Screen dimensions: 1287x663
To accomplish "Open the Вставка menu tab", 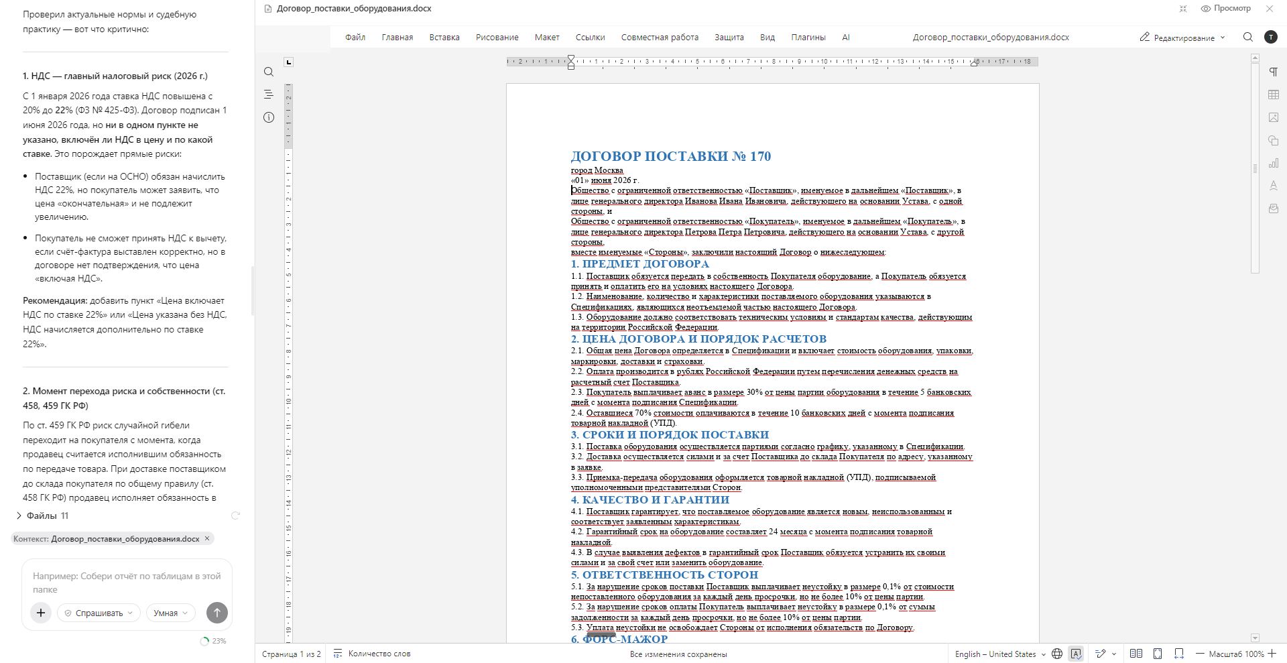I will click(x=444, y=38).
